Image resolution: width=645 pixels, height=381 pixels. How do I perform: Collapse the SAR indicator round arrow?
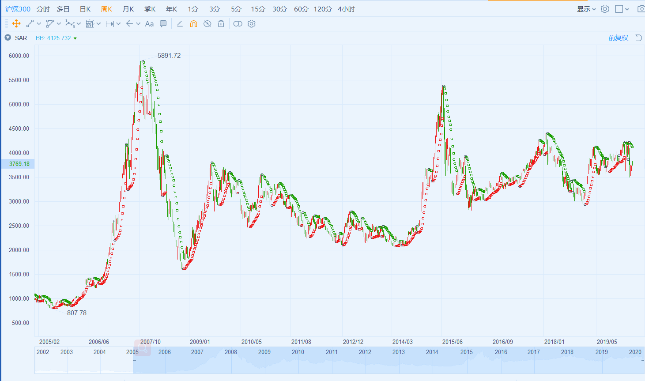coord(8,38)
